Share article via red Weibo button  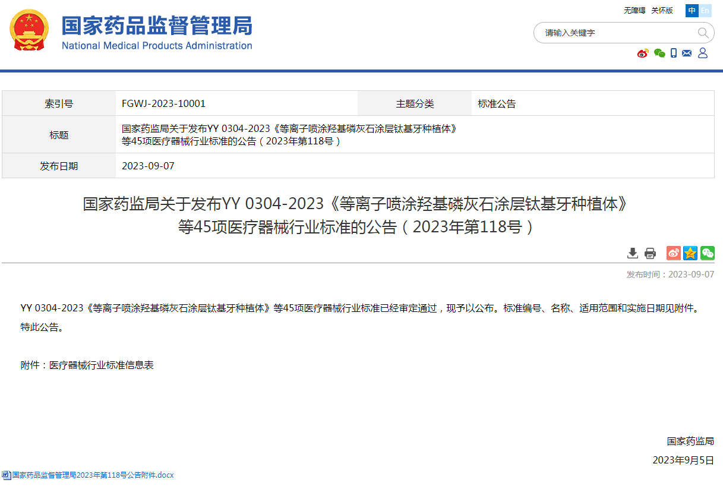coord(674,253)
